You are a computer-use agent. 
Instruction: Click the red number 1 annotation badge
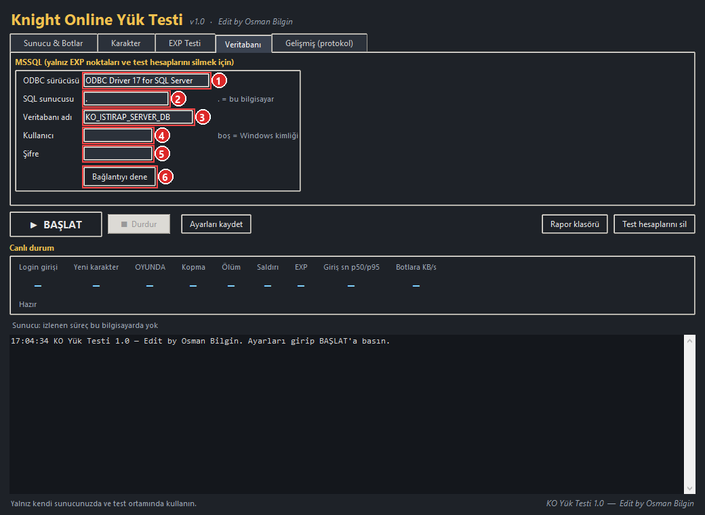click(x=218, y=81)
